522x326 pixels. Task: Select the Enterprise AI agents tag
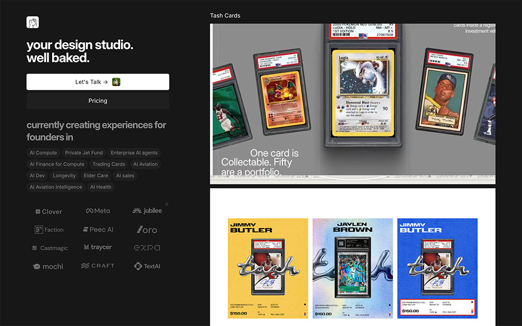pos(134,153)
